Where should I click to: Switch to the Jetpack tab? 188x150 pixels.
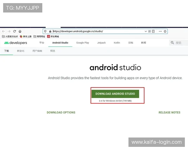(101, 43)
